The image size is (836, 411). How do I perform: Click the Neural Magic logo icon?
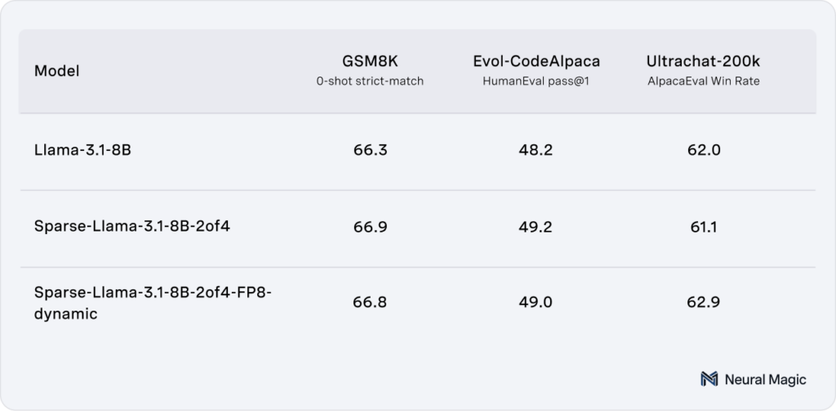pyautogui.click(x=709, y=379)
